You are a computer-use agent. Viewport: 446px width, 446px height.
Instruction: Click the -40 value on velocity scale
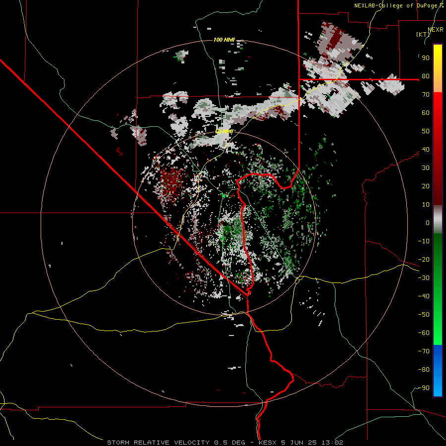[x=424, y=296]
